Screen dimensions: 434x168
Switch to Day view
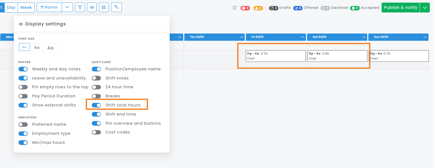point(11,7)
